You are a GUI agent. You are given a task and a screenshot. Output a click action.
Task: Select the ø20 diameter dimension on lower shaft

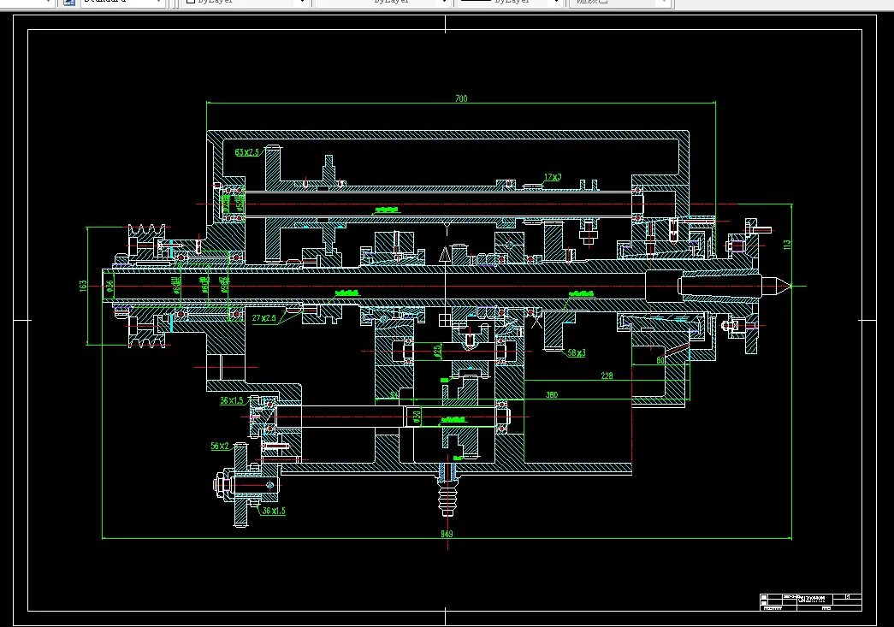tap(417, 417)
